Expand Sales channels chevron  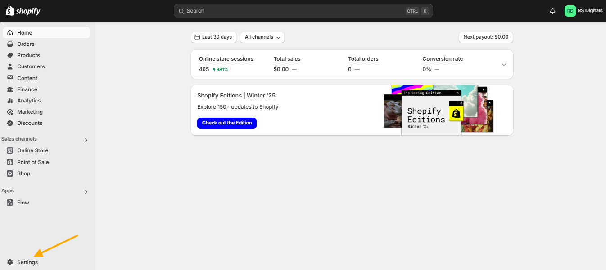(x=86, y=140)
